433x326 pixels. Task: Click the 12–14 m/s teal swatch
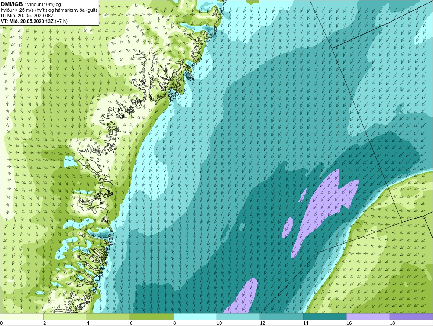[281, 316]
